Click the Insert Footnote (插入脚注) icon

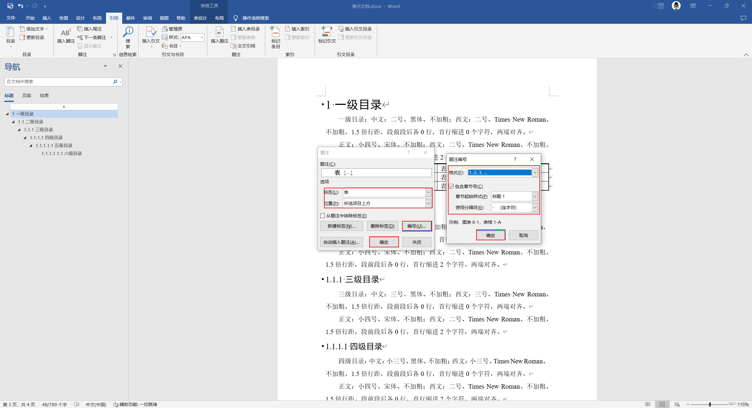66,32
